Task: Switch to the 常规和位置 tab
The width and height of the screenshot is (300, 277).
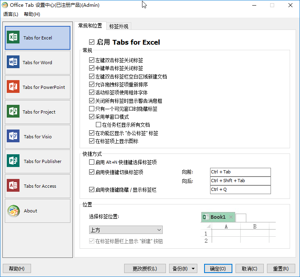Action: 90,26
